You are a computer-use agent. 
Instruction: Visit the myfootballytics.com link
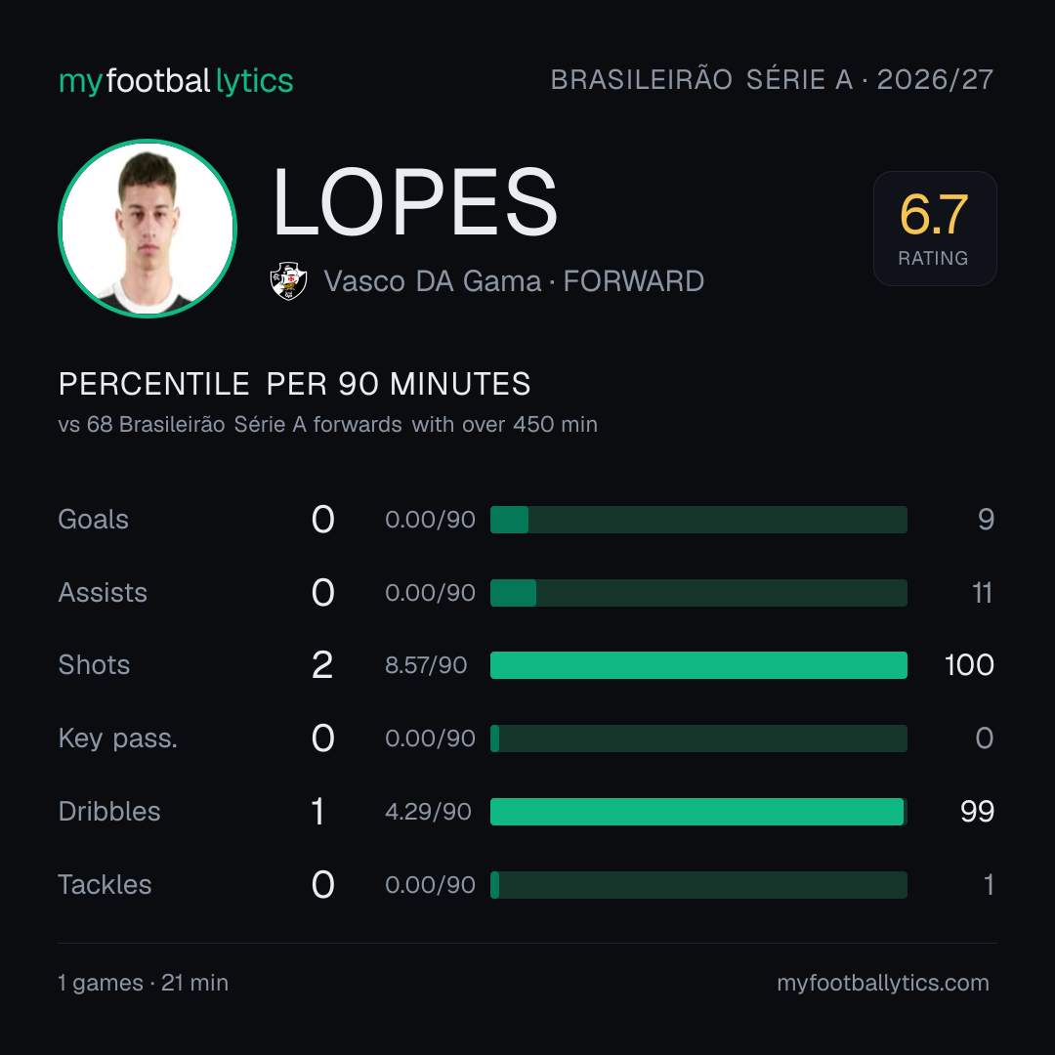(883, 983)
